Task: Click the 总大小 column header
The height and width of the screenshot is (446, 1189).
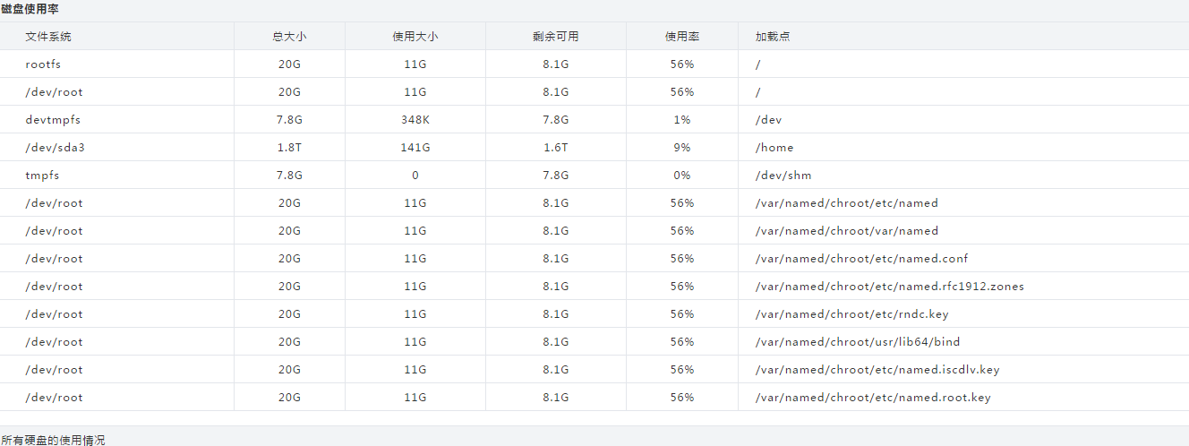Action: (x=289, y=37)
